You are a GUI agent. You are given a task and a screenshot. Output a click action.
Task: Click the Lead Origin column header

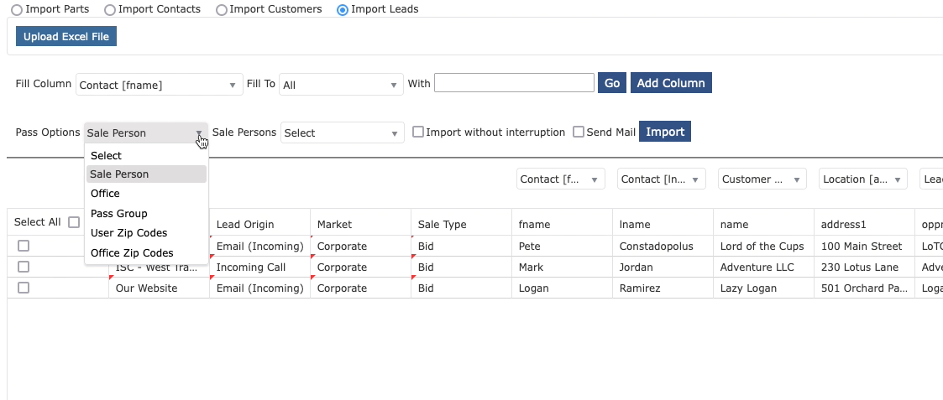click(259, 224)
